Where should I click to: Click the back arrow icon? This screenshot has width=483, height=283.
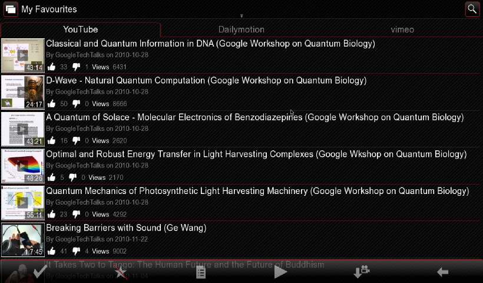pos(442,272)
